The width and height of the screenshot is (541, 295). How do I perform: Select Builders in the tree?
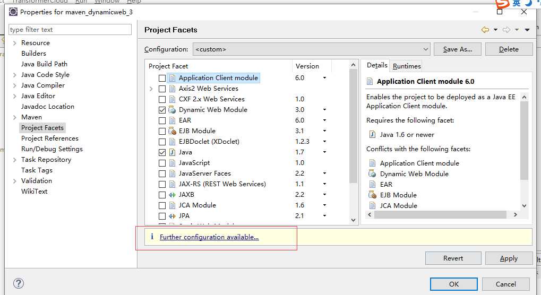coord(33,54)
